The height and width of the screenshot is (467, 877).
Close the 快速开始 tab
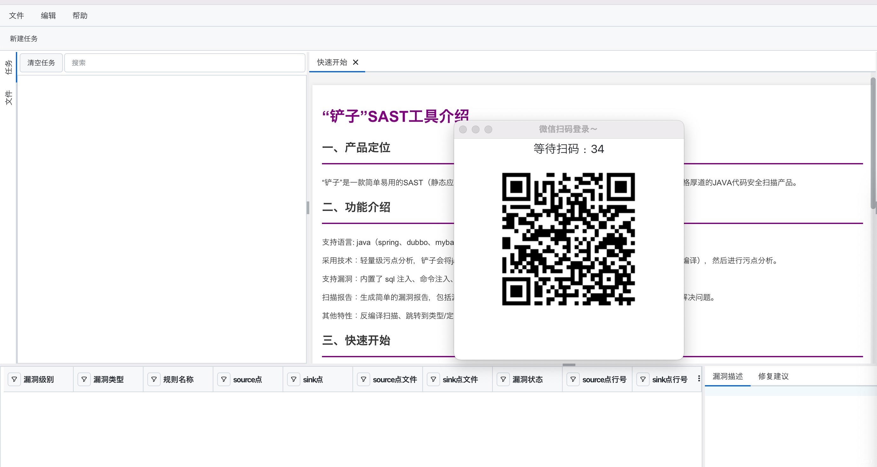[355, 62]
